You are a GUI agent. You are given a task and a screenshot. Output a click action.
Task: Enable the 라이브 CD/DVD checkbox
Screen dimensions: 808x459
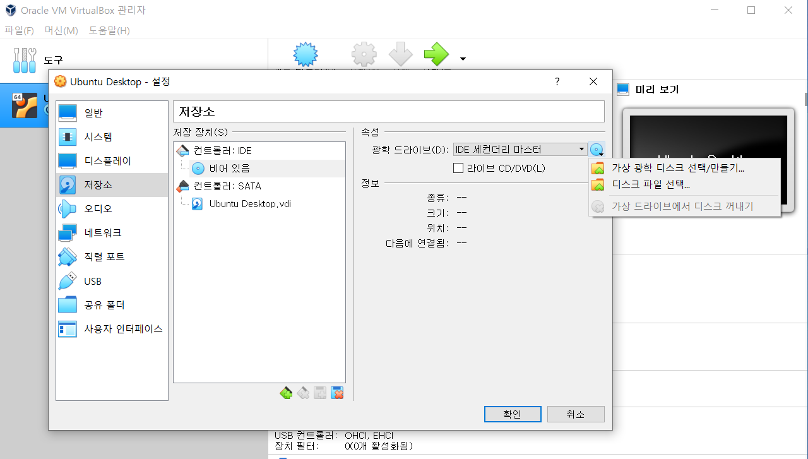click(x=459, y=168)
